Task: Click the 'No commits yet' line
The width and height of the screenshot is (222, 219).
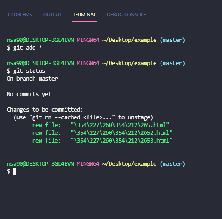Action: click(x=29, y=94)
